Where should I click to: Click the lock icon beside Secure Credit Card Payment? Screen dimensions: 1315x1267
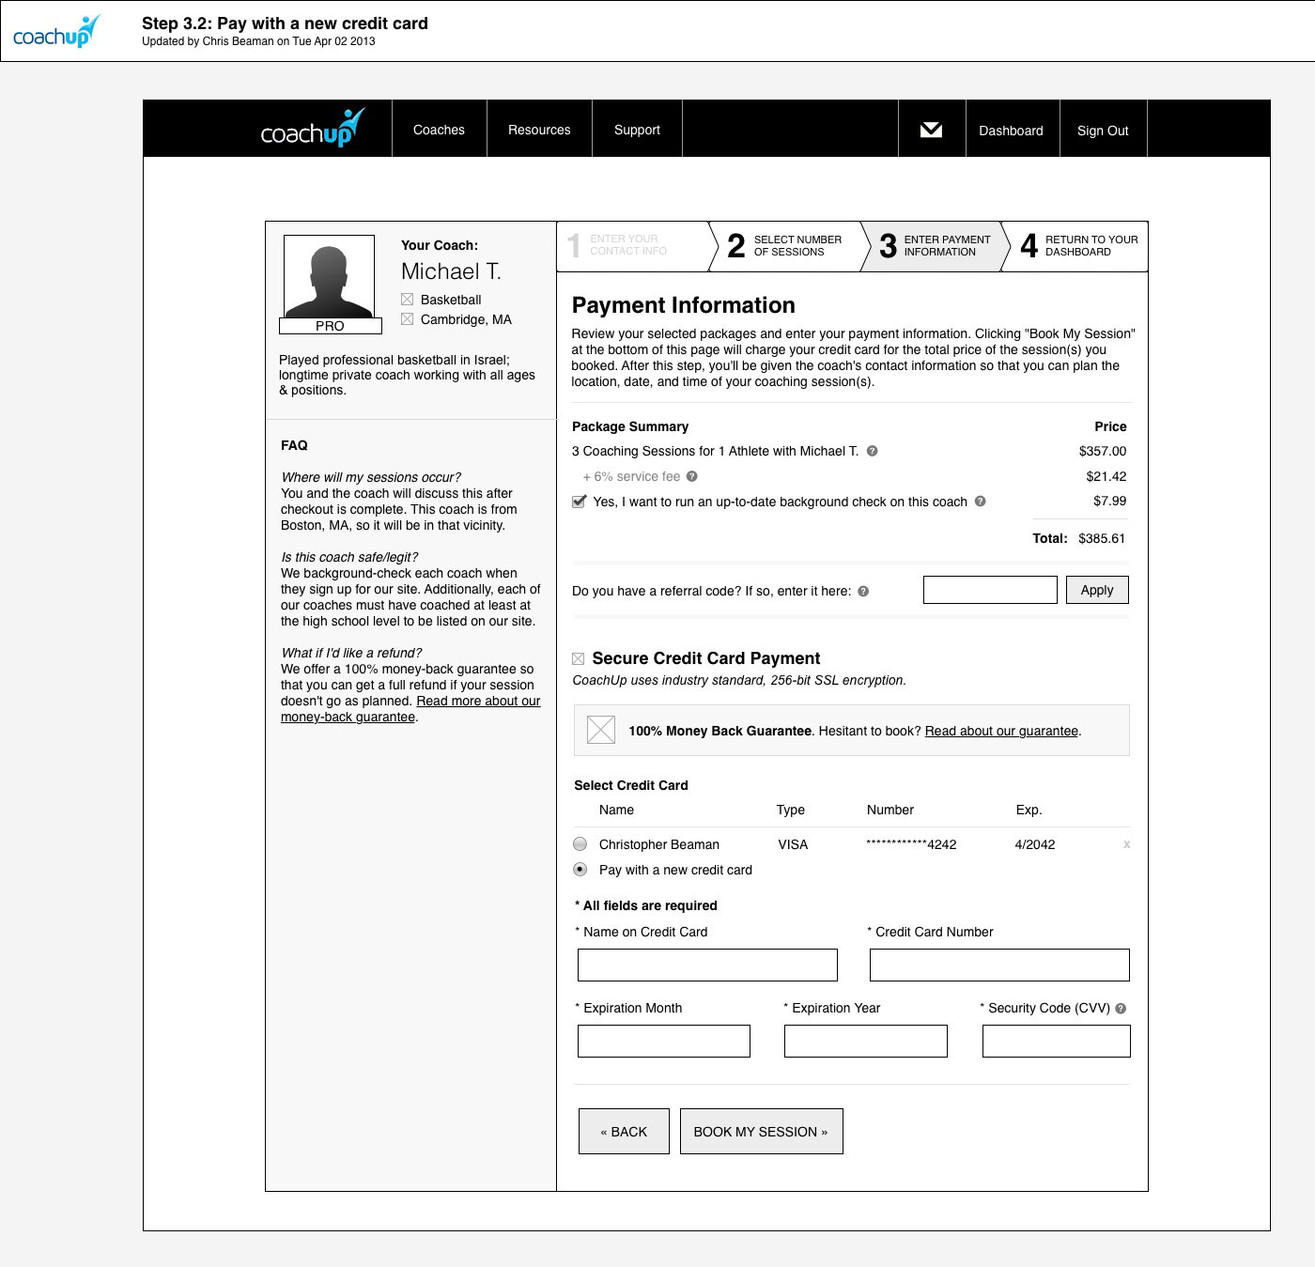tap(579, 659)
